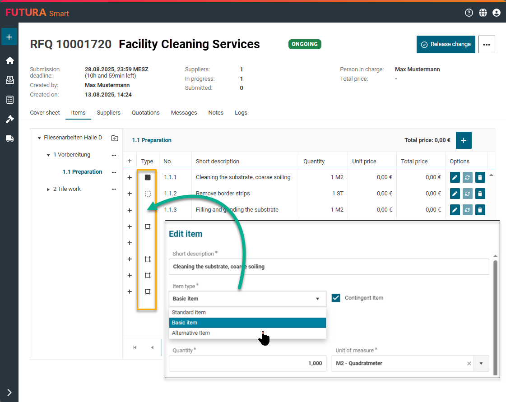Open the gavel auction icon in the sidebar
Image resolution: width=506 pixels, height=402 pixels.
point(9,119)
